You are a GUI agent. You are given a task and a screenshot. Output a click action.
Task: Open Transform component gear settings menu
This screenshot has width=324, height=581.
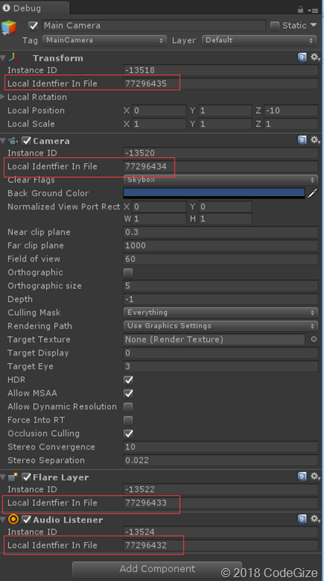(x=315, y=57)
